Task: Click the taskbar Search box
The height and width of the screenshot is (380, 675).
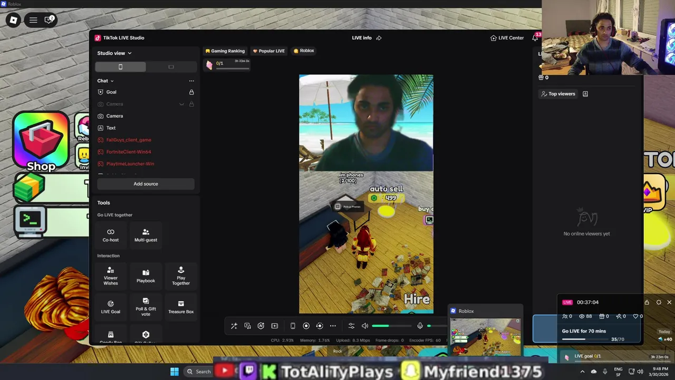Action: pos(199,372)
